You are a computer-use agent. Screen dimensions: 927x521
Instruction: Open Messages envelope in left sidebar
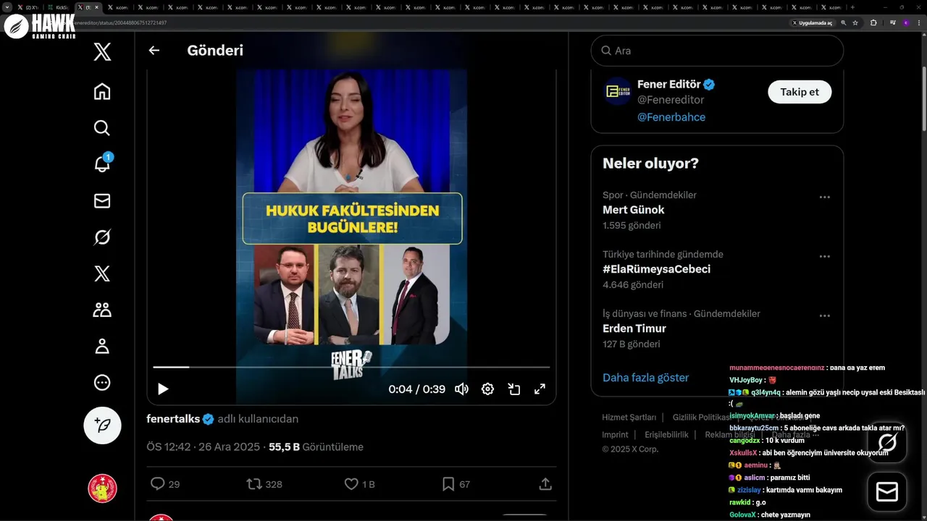tap(102, 201)
